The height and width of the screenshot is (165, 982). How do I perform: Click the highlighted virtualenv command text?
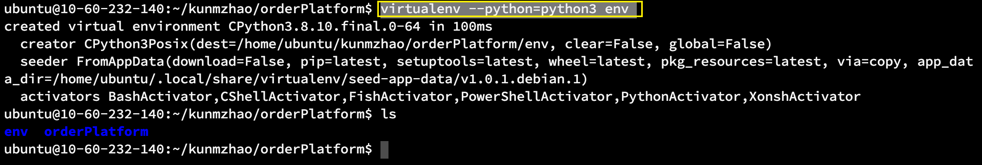505,9
